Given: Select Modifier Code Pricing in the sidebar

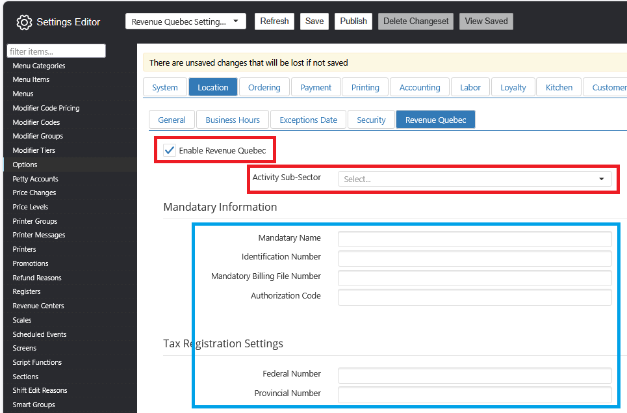Looking at the screenshot, I should click(46, 108).
